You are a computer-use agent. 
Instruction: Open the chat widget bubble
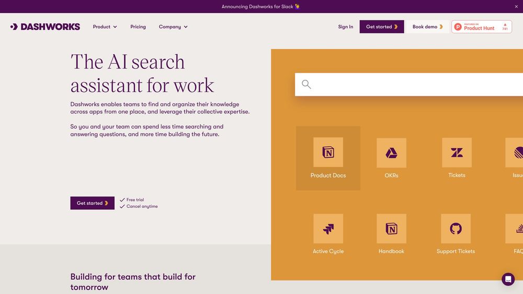[508, 279]
